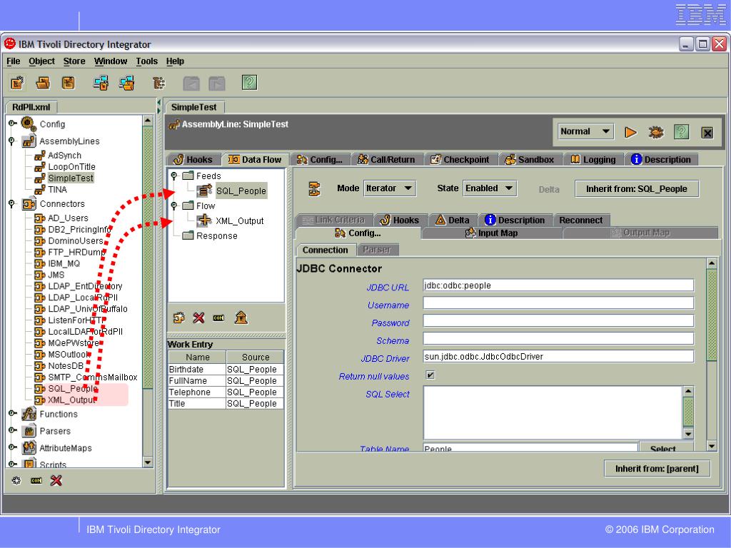Image resolution: width=731 pixels, height=548 pixels.
Task: Open the Mode Iterator dropdown
Action: [389, 188]
